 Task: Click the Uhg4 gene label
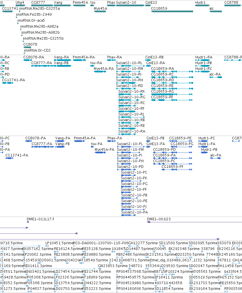20,3
